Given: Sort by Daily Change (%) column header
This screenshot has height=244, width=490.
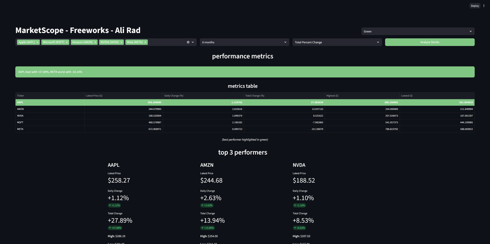Looking at the screenshot, I should (203, 96).
